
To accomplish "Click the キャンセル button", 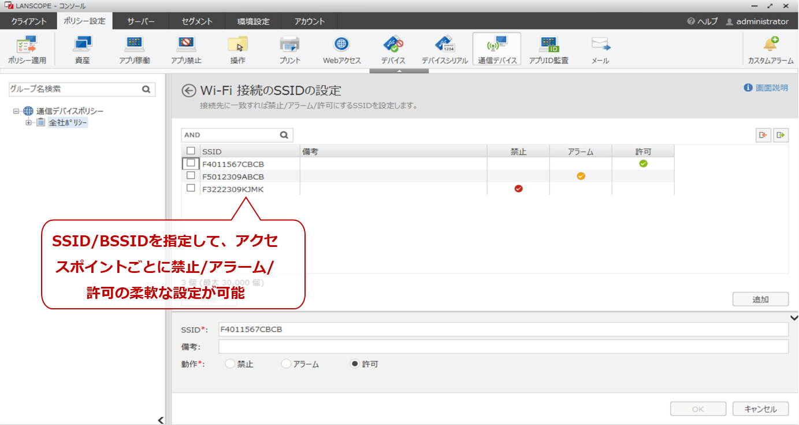I will click(760, 409).
